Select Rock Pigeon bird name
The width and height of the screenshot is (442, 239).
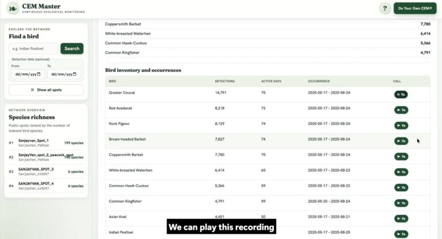tap(119, 124)
